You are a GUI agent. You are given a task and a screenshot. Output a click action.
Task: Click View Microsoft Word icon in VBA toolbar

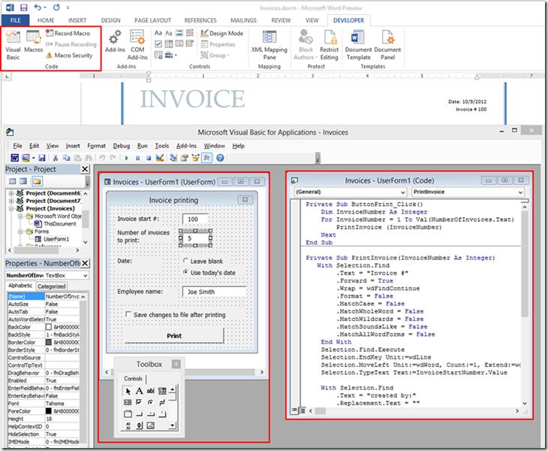[x=15, y=158]
